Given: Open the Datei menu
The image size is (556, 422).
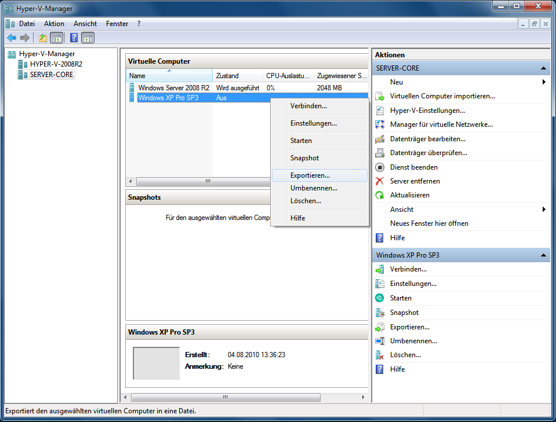Looking at the screenshot, I should coord(27,24).
